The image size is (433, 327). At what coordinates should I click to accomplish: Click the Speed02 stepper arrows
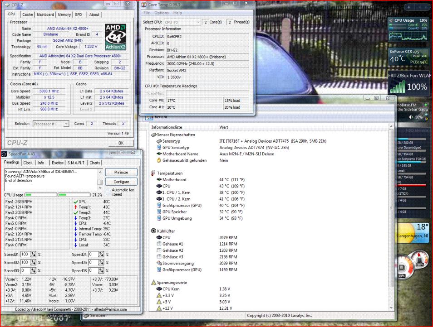tap(33, 263)
